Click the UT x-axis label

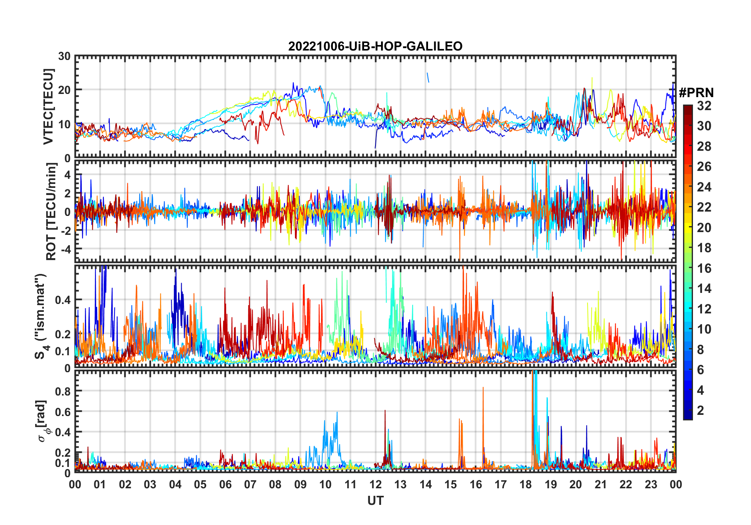click(375, 501)
